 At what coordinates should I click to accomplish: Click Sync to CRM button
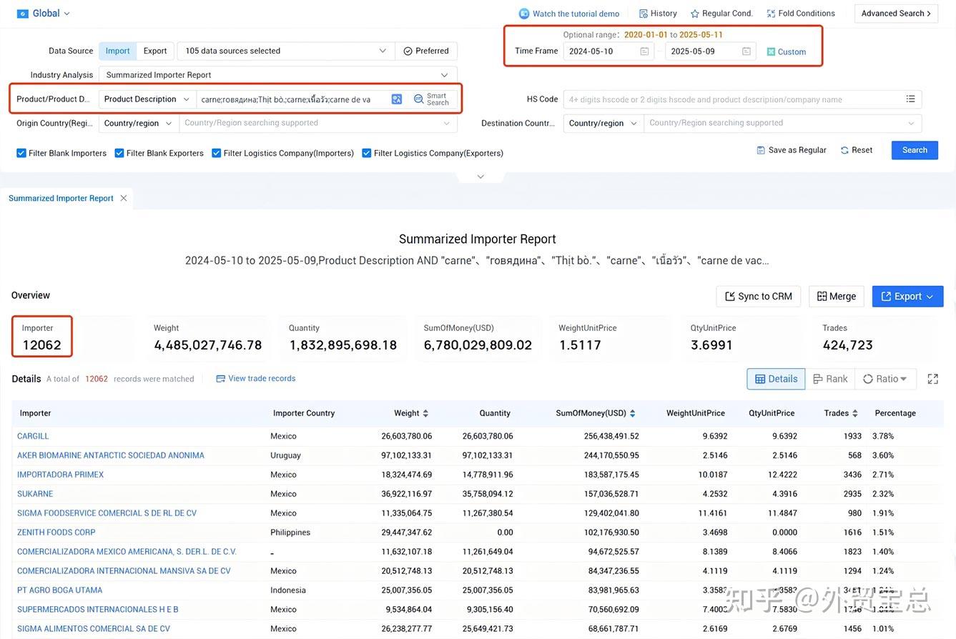tap(759, 297)
